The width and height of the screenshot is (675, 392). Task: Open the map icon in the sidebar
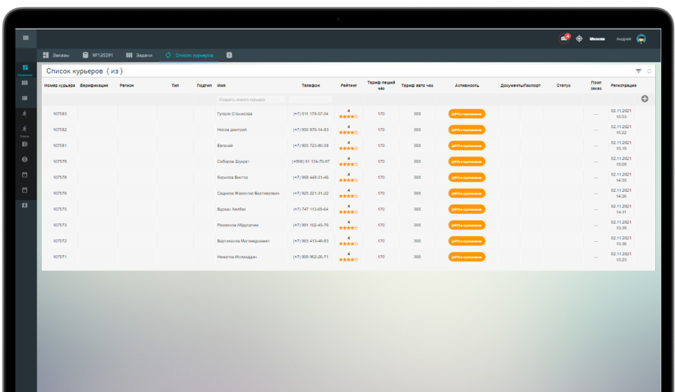25,205
